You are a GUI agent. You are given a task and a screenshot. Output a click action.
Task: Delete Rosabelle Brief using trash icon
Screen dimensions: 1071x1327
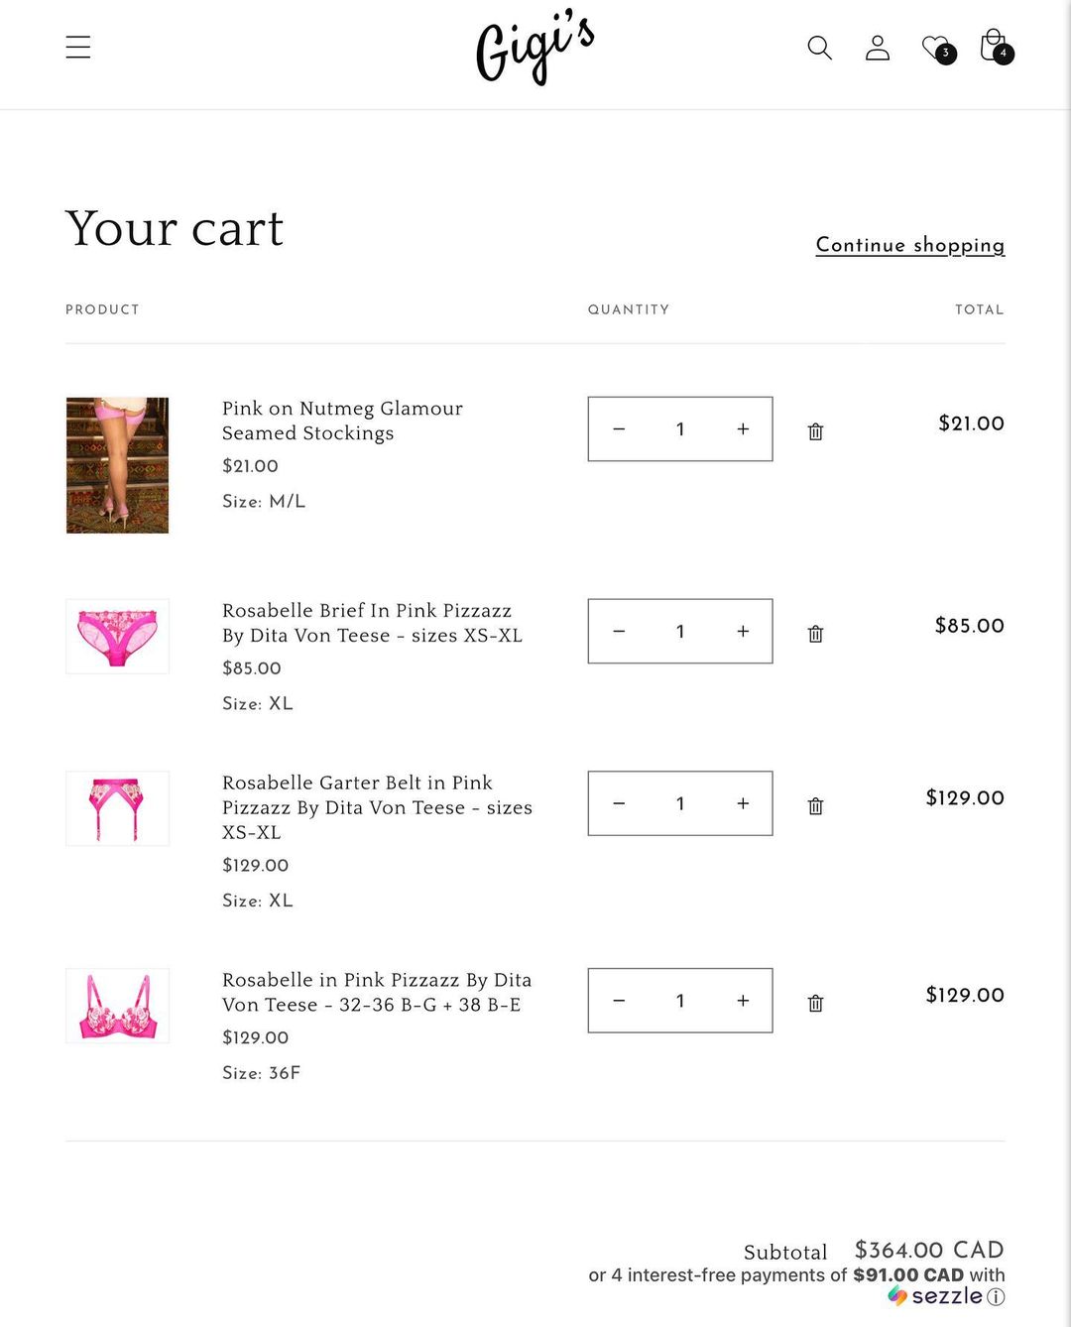point(815,634)
